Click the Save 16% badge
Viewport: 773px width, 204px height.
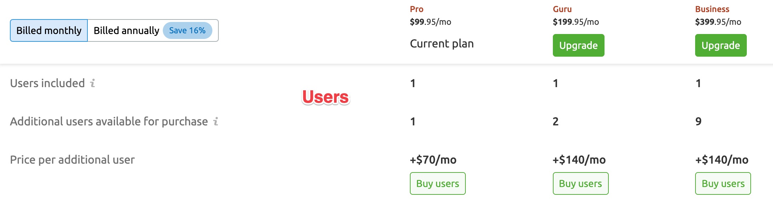(187, 30)
